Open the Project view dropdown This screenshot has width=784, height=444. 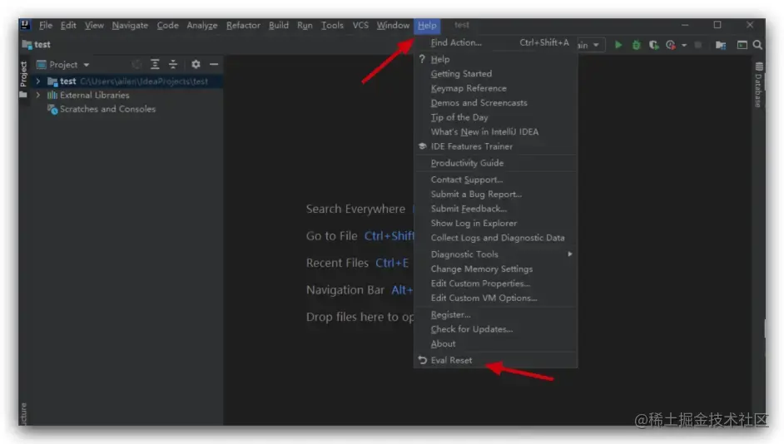(x=63, y=64)
